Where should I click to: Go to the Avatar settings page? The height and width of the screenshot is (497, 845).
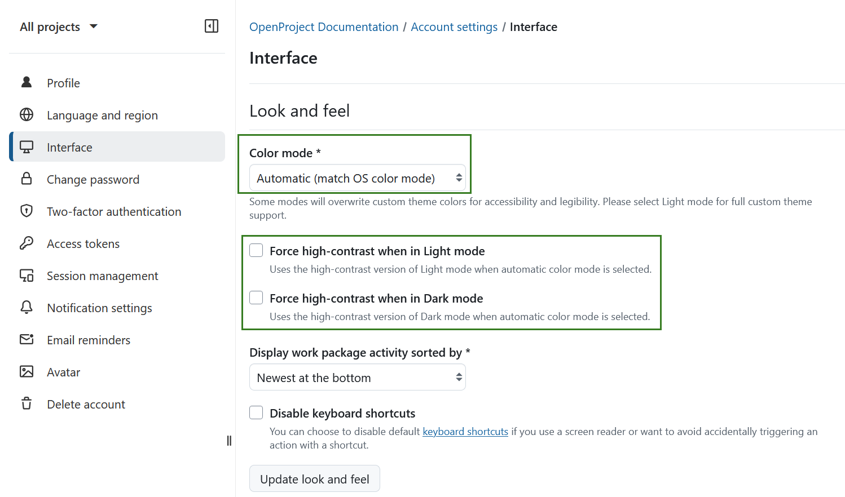[63, 372]
